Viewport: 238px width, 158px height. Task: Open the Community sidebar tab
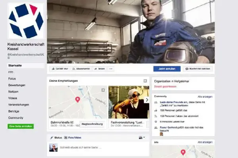tap(15, 118)
